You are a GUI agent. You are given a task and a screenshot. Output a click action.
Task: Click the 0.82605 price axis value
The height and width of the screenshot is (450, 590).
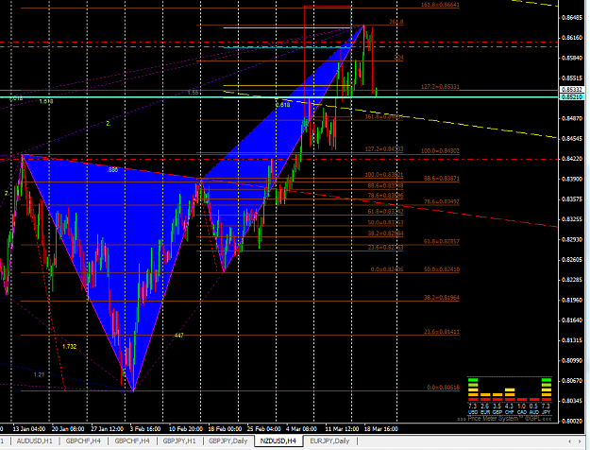pos(572,260)
